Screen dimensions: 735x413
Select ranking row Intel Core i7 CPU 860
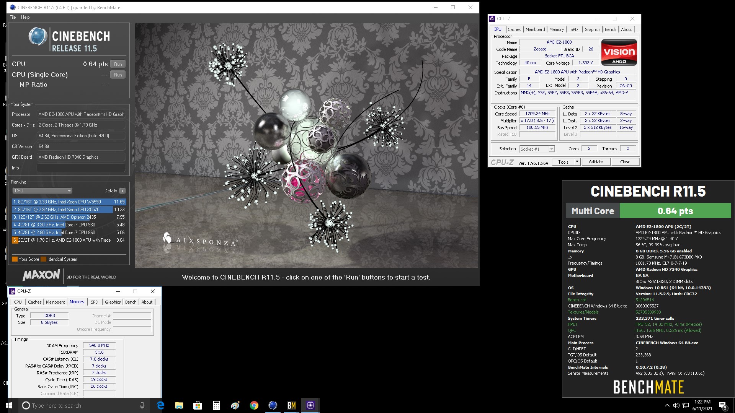tap(69, 233)
